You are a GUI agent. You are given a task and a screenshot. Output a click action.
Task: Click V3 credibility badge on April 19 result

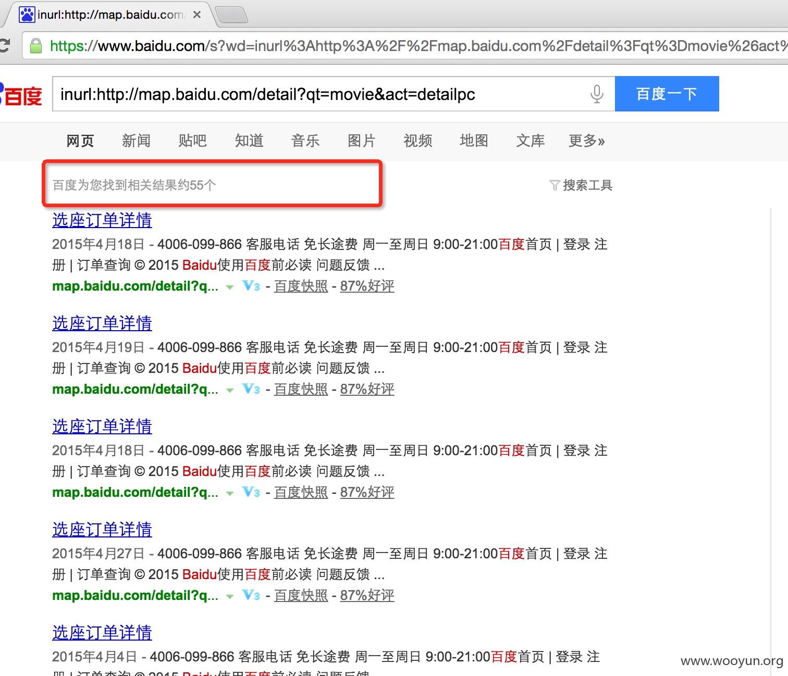(251, 389)
